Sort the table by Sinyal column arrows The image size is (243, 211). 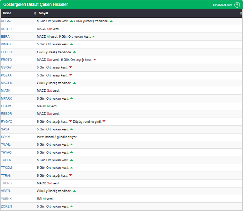[x=241, y=13]
